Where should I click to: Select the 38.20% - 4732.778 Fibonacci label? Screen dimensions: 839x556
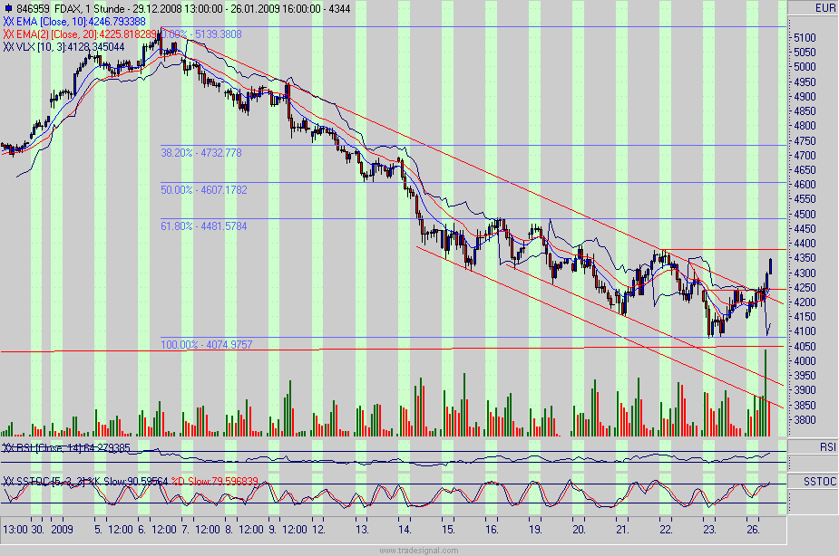click(200, 152)
